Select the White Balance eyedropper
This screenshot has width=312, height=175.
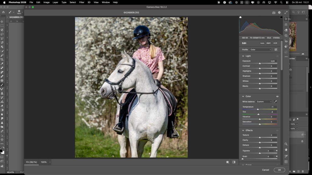click(276, 102)
